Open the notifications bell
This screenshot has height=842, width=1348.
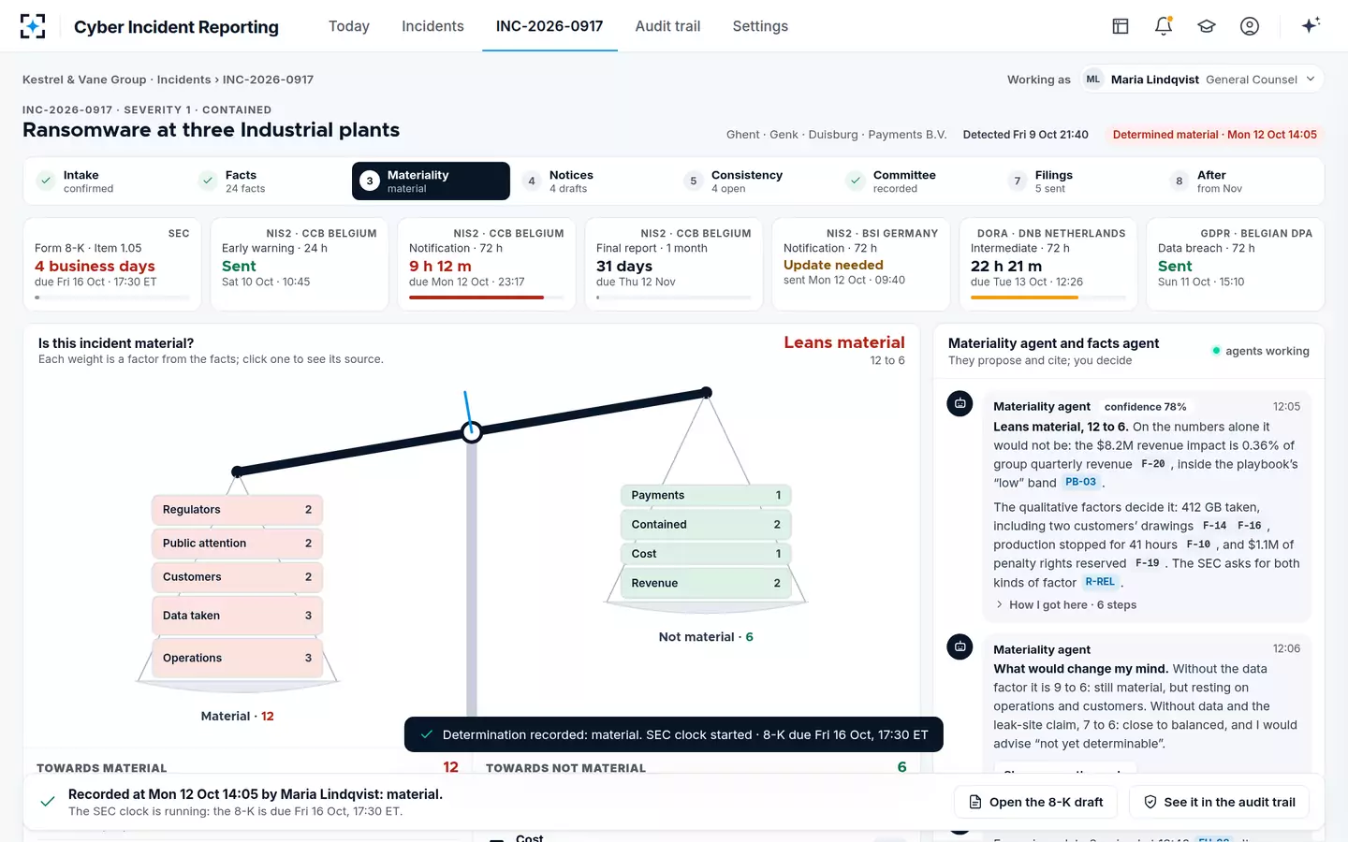(1164, 26)
